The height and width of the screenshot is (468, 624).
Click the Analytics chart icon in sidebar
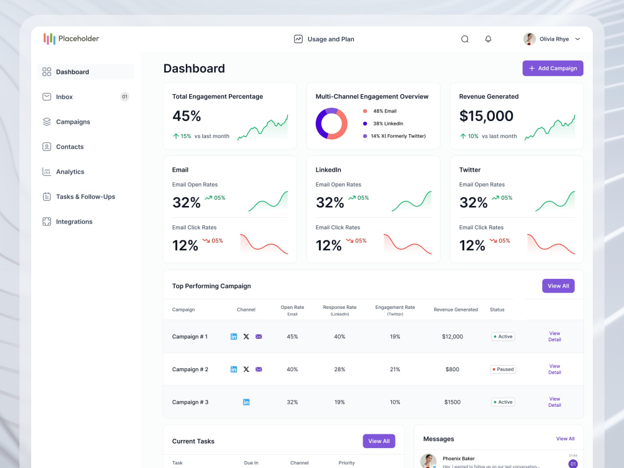[x=47, y=172]
